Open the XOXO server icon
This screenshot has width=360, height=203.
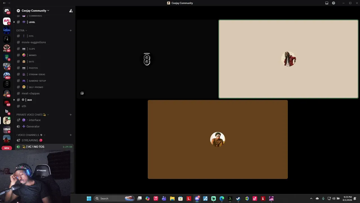[x=7, y=21]
